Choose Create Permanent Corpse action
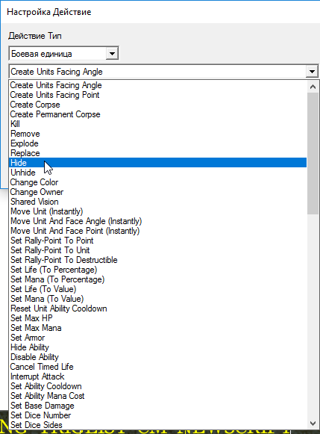 [x=158, y=114]
